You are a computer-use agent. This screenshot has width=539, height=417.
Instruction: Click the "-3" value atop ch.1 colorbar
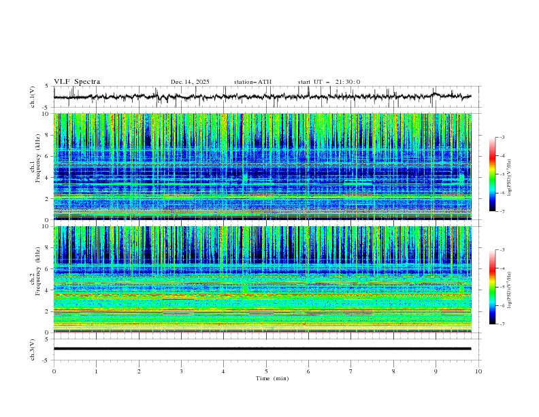coord(501,138)
